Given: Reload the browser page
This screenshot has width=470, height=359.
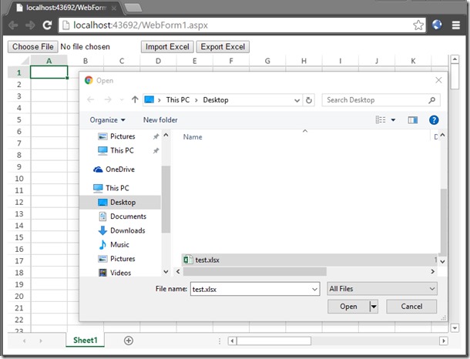Looking at the screenshot, I should tap(47, 25).
